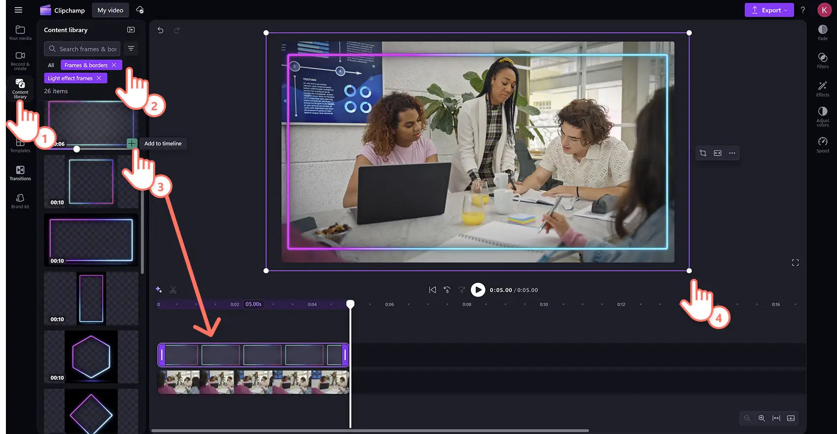This screenshot has width=837, height=434.
Task: Forward five seconds
Action: 462,290
